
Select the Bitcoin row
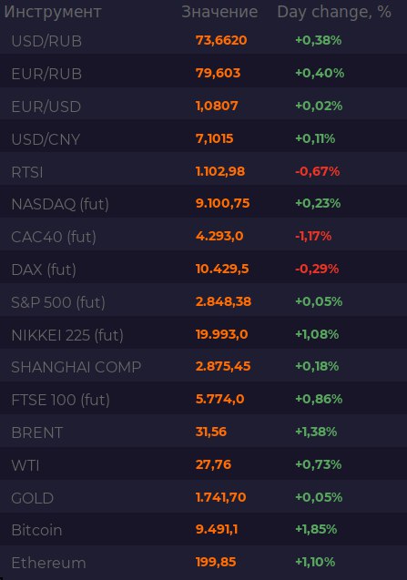tap(204, 529)
